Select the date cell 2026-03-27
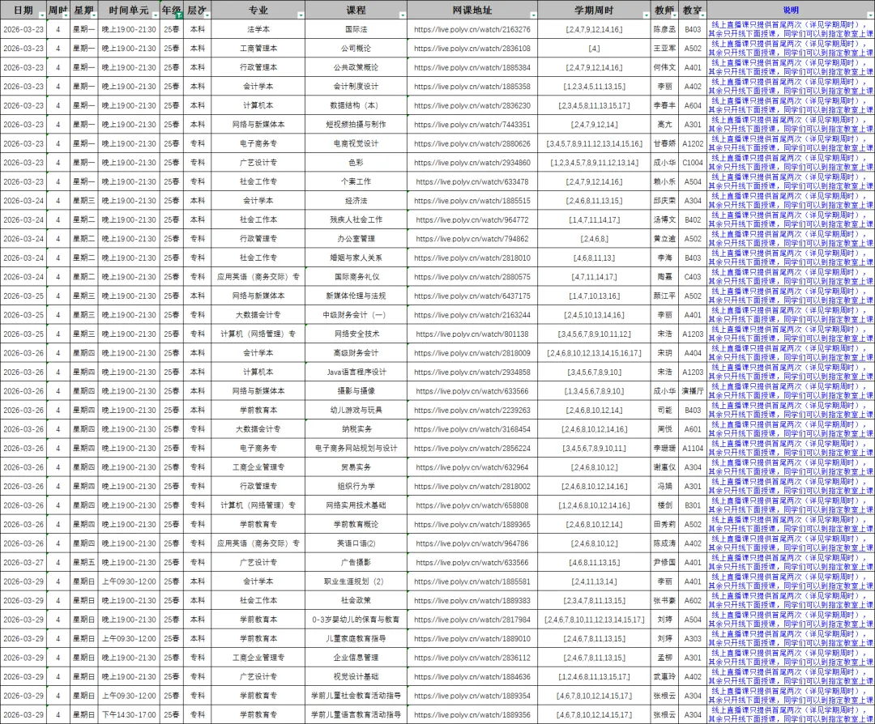Image resolution: width=875 pixels, height=724 pixels. click(x=23, y=562)
